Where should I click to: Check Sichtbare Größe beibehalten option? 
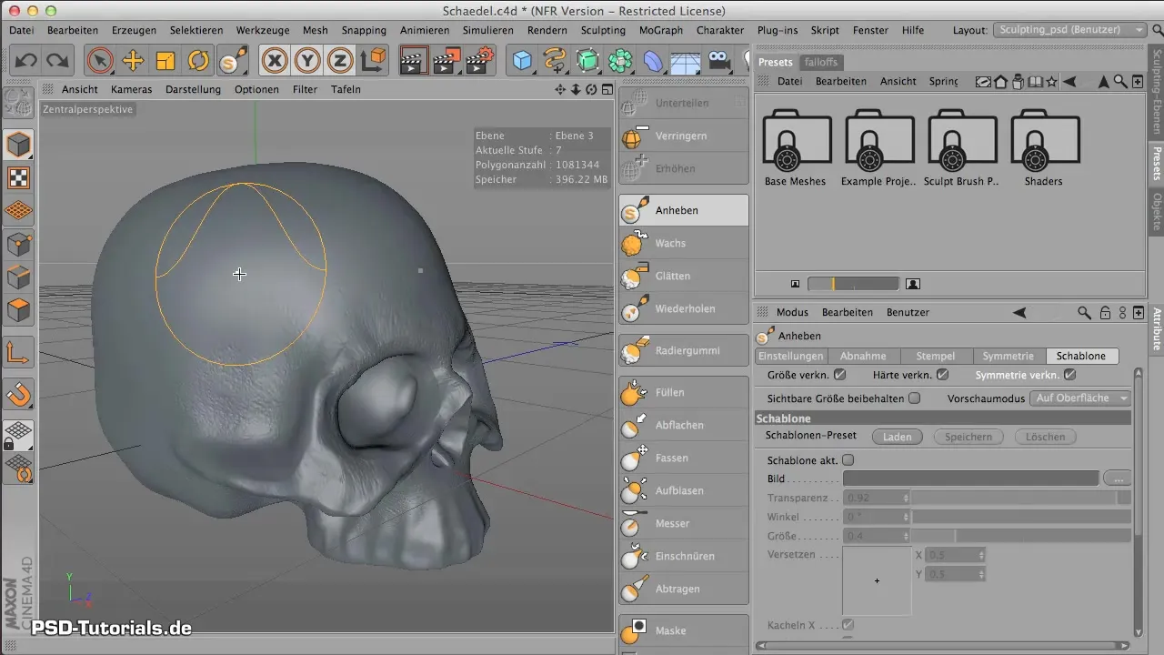[x=915, y=398]
